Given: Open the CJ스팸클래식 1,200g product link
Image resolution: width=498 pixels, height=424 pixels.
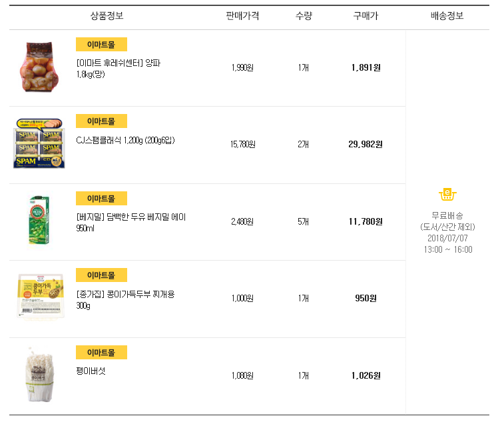Looking at the screenshot, I should click(125, 140).
